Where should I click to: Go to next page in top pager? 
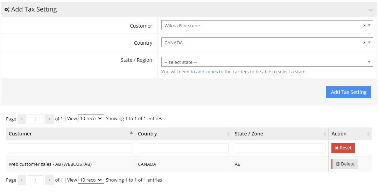(x=49, y=119)
